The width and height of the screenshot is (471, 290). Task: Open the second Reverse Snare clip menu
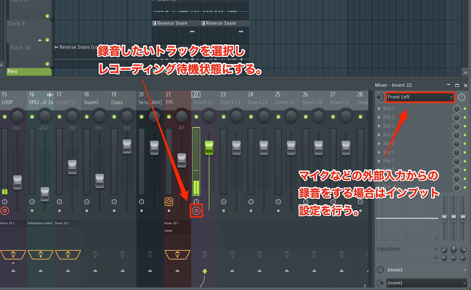(x=203, y=23)
